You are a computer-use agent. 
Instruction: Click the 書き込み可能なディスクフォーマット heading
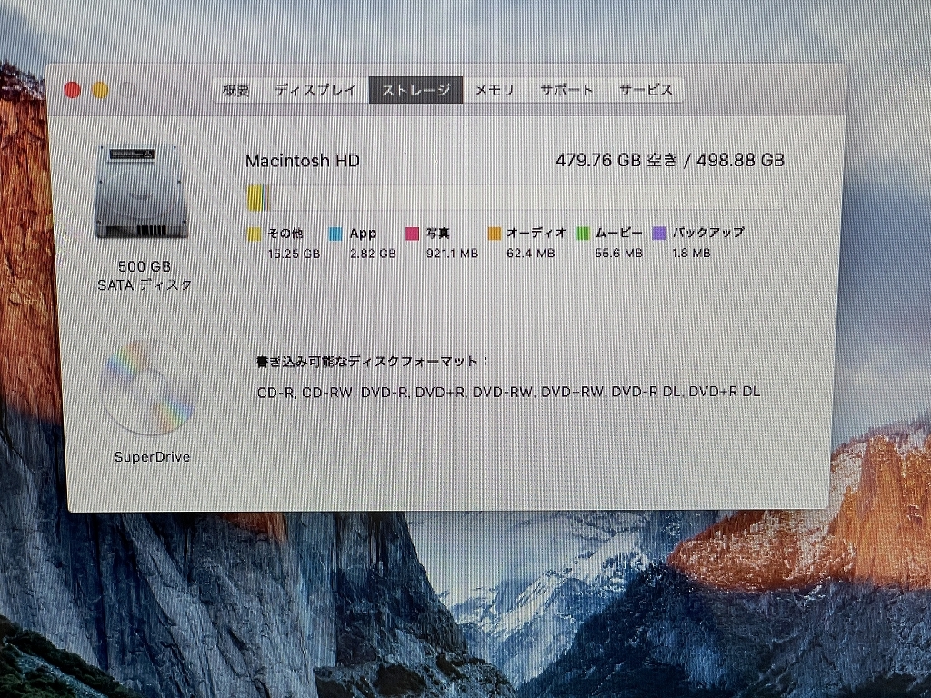tap(373, 362)
